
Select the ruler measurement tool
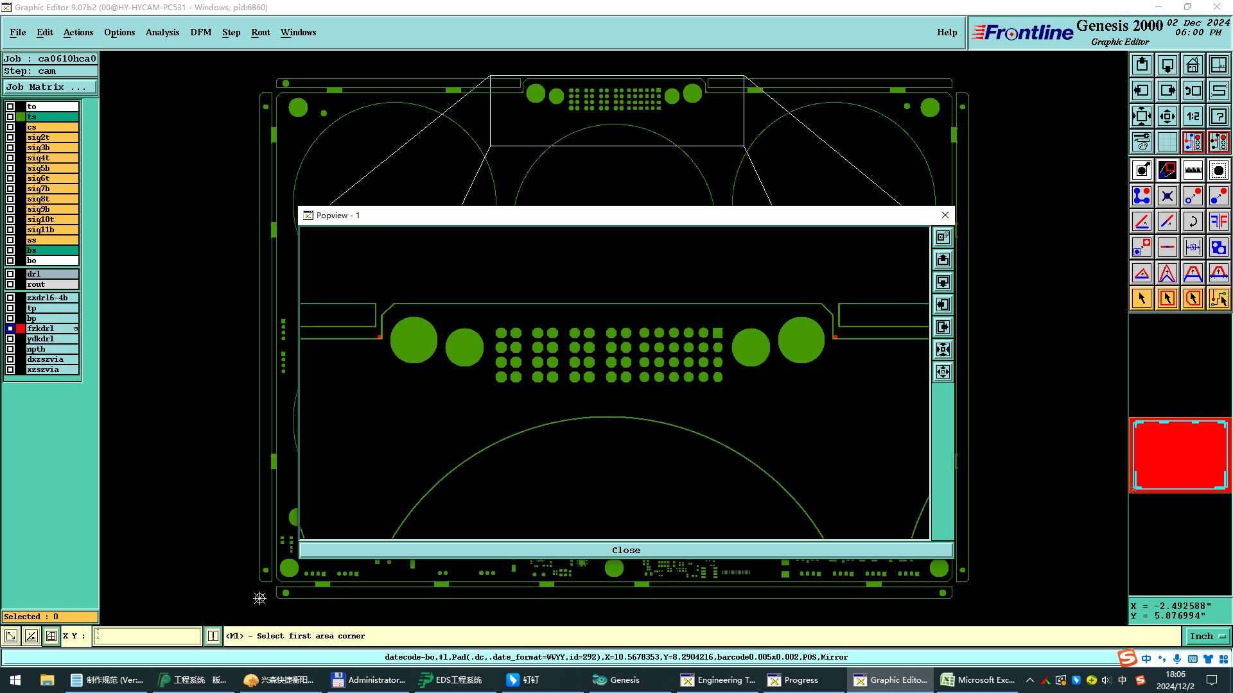tap(1193, 170)
